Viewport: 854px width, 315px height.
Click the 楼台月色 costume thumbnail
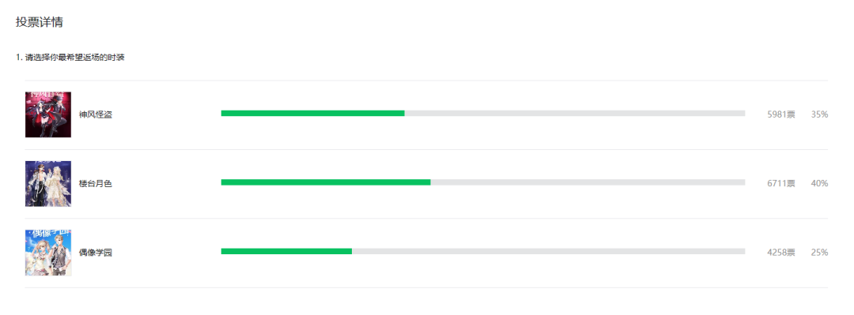(x=48, y=184)
